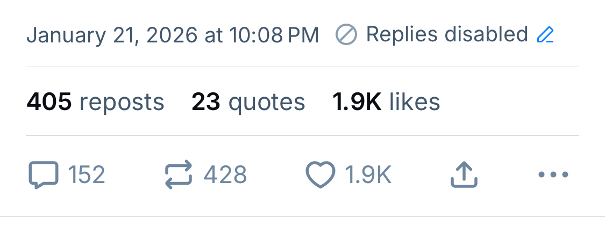Repost using the arrows icon
This screenshot has width=605, height=240.
pyautogui.click(x=178, y=175)
